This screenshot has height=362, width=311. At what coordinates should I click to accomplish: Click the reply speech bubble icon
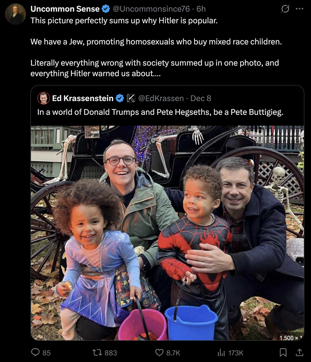(x=35, y=352)
